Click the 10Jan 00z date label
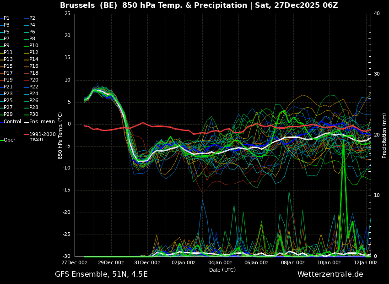The width and height of the screenshot is (389, 284). pyautogui.click(x=329, y=262)
